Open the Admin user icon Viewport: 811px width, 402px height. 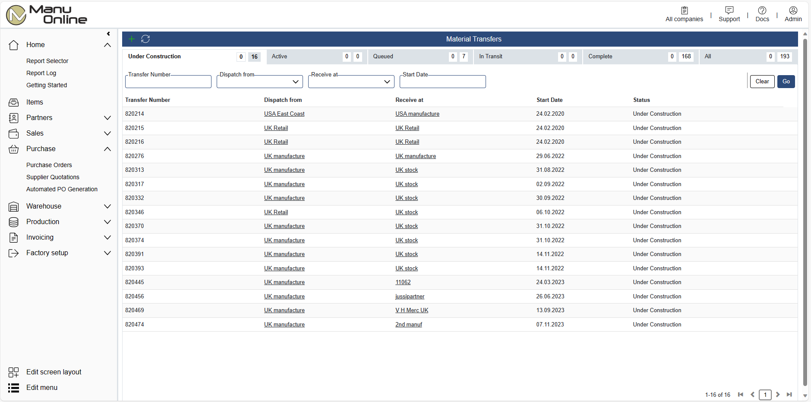(x=793, y=10)
